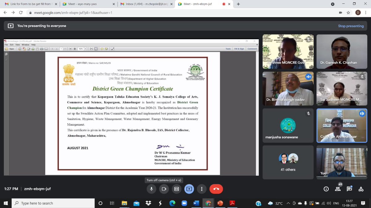Click page number field in Adobe Reader
Screen dimensions: 371x208
pos(61,49)
